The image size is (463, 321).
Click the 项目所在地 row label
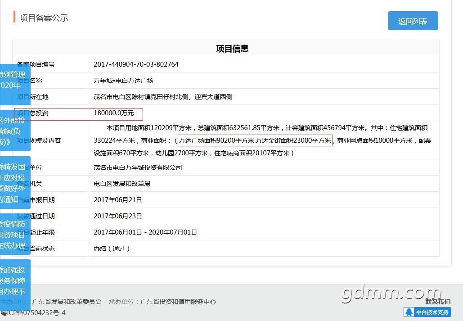pos(32,97)
